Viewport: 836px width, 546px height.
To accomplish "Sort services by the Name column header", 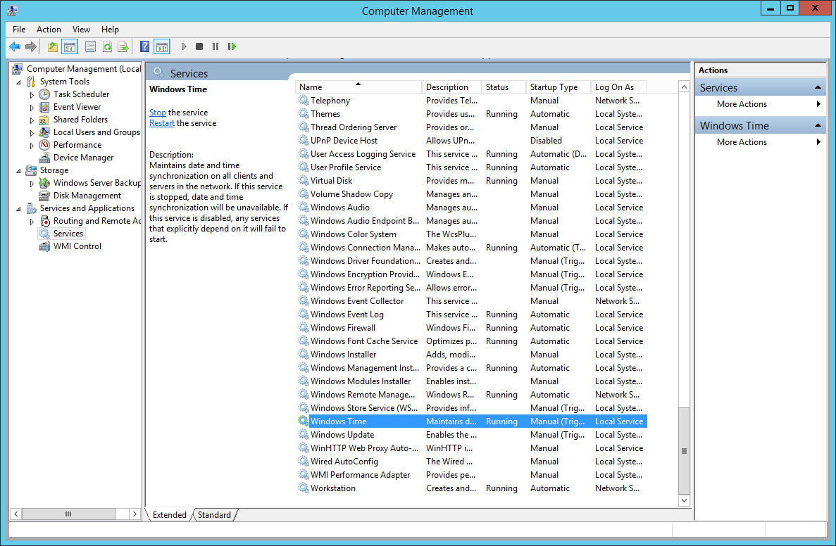I will click(x=358, y=87).
